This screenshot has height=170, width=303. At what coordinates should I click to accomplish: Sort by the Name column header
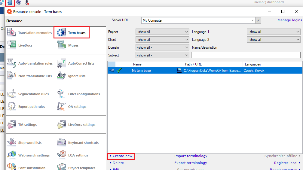153,64
